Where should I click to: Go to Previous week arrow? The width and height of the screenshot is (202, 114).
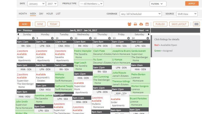(20, 30)
